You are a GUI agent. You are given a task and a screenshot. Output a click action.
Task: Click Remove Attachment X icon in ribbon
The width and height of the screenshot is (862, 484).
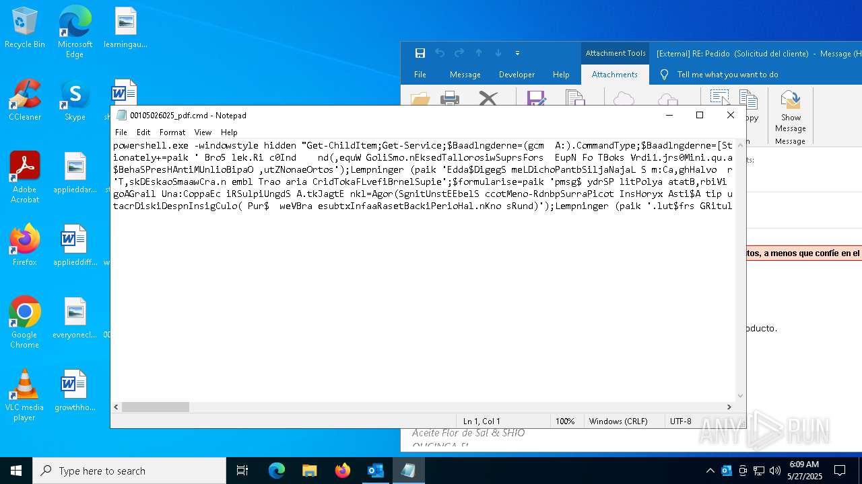[x=488, y=99]
